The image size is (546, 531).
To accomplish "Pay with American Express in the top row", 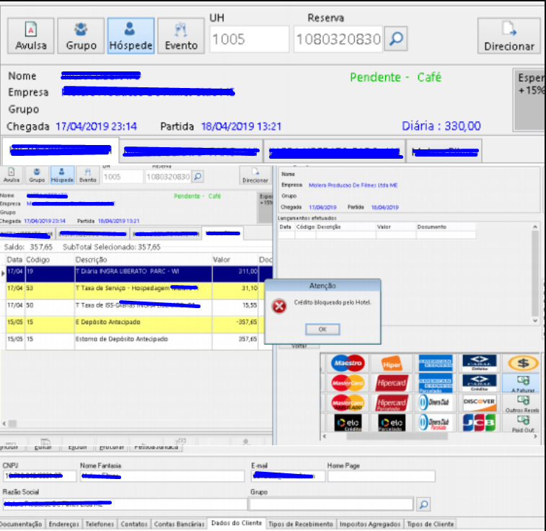I will tap(436, 363).
